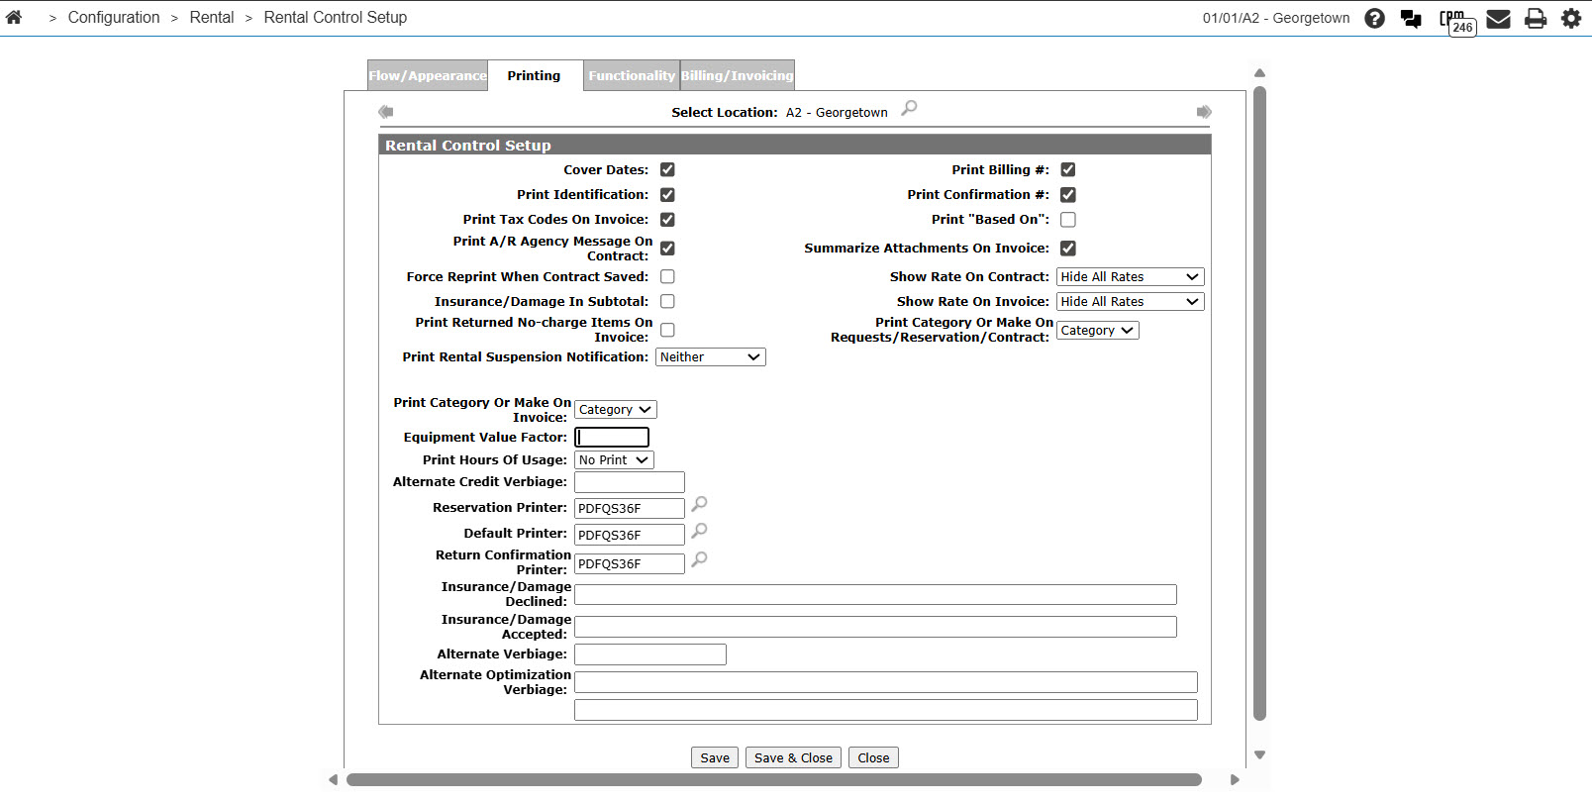Switch to the Billing/Invoicing tab
Viewport: 1592px width, 803px height.
737,76
